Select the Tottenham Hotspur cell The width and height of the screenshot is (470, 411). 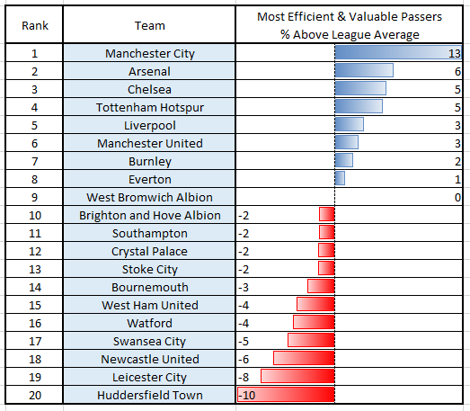coord(149,107)
